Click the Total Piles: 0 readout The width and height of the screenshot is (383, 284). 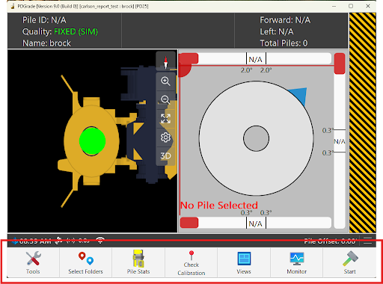(284, 43)
